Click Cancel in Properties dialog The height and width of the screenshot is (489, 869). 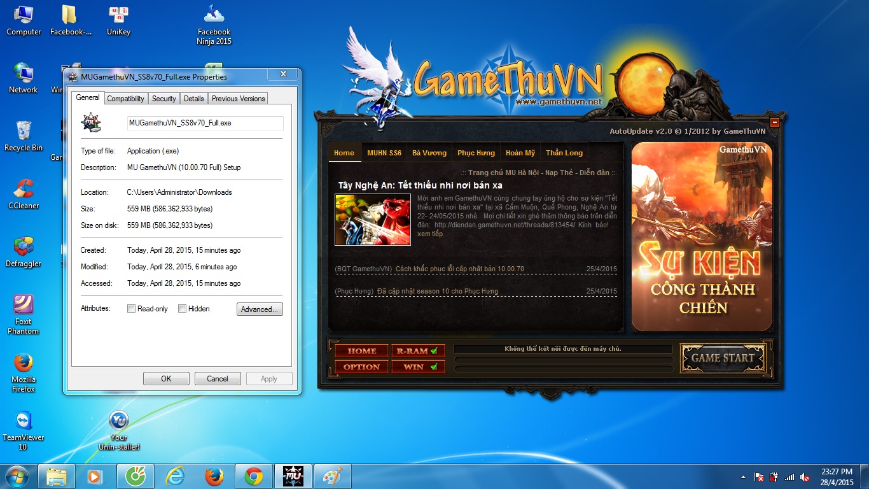(x=218, y=379)
